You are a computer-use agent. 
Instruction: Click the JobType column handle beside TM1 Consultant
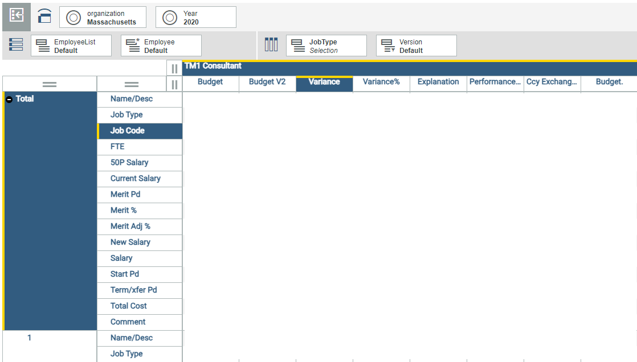[175, 69]
